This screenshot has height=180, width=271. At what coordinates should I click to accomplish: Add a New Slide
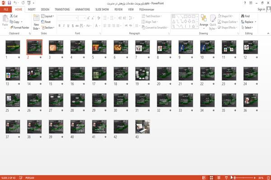coord(36,23)
